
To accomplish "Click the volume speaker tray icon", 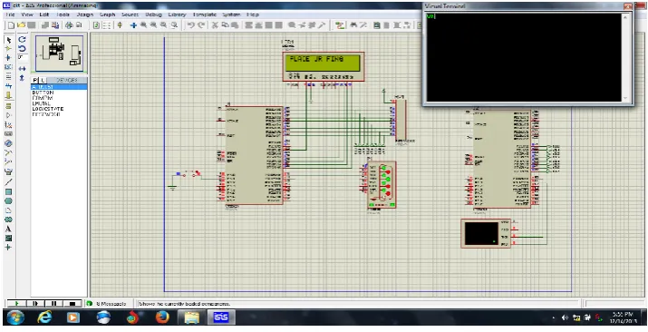I will (565, 317).
